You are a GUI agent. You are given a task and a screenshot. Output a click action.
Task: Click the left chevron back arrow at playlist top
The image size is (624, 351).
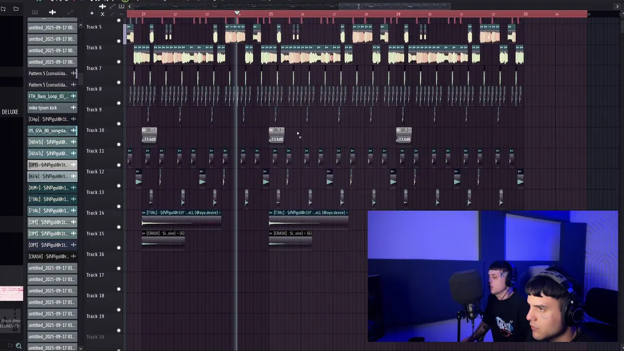pyautogui.click(x=130, y=6)
